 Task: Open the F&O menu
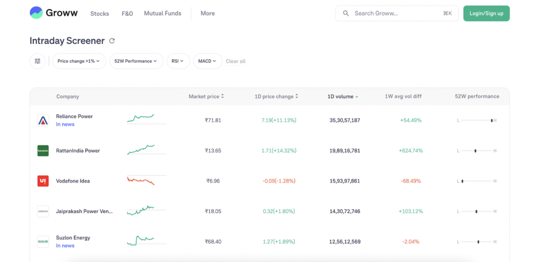(x=127, y=14)
